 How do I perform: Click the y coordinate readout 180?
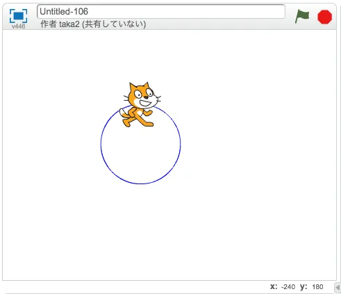pos(317,287)
